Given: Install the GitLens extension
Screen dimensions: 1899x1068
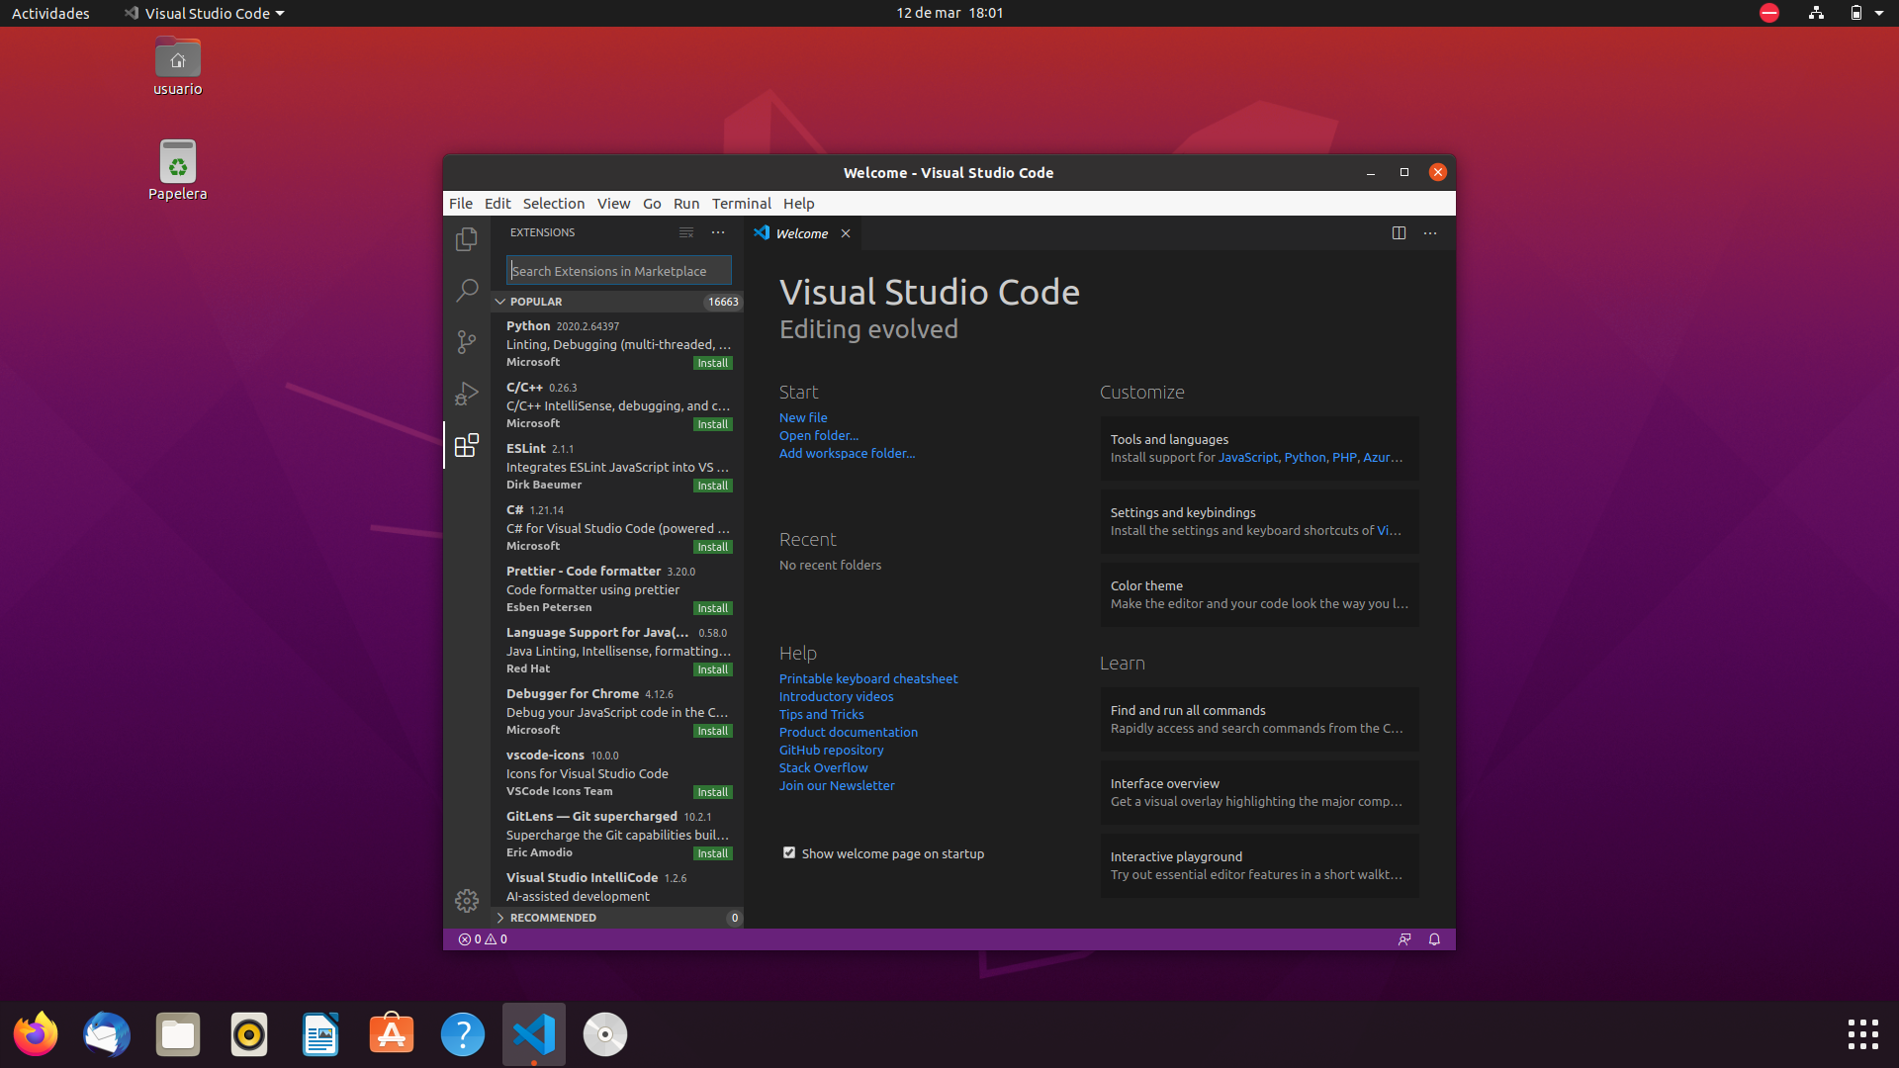Looking at the screenshot, I should [712, 853].
